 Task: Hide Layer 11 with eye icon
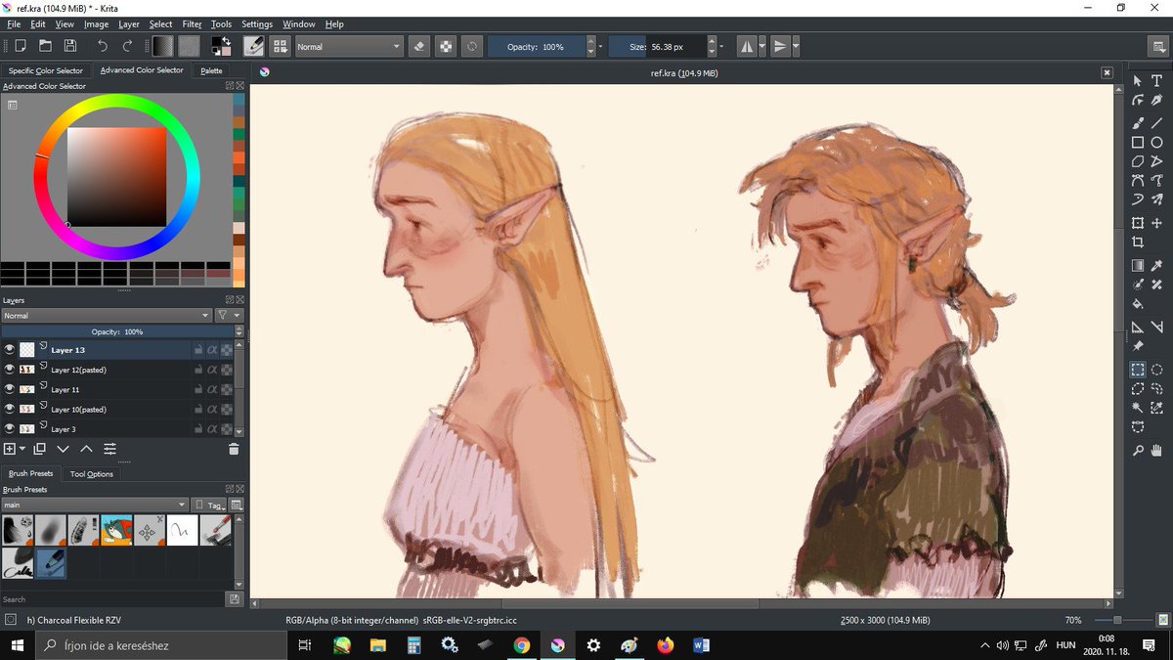click(10, 389)
